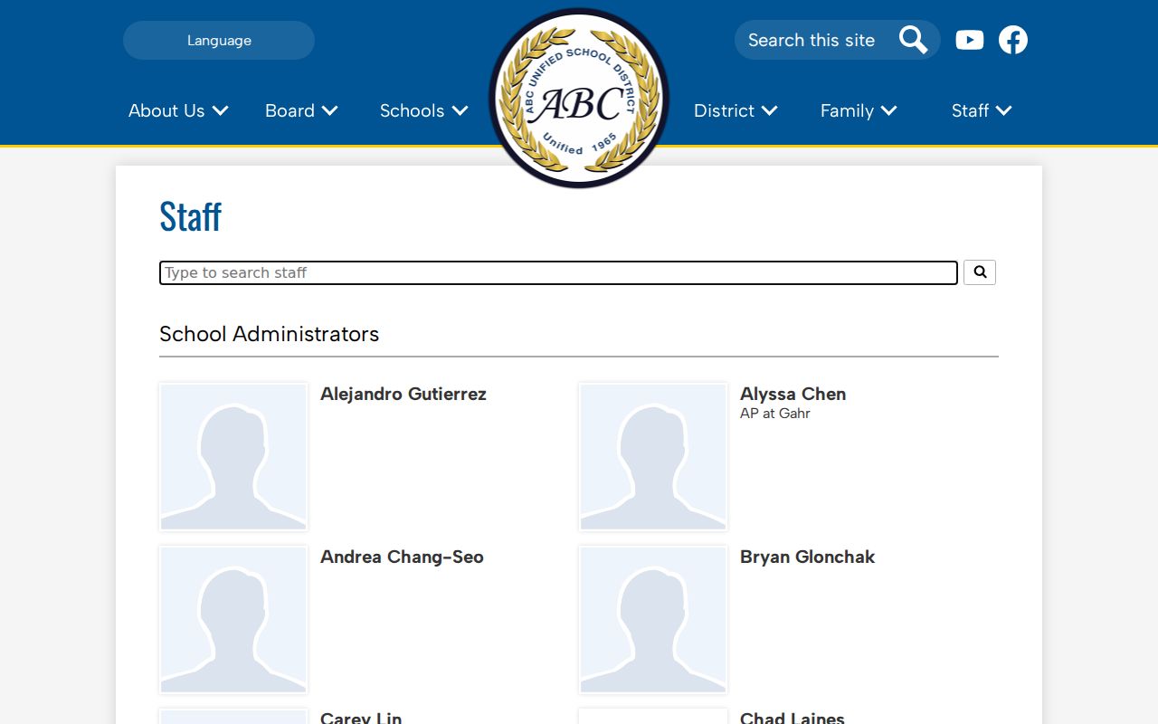
Task: Open the YouTube channel icon
Action: tap(970, 40)
